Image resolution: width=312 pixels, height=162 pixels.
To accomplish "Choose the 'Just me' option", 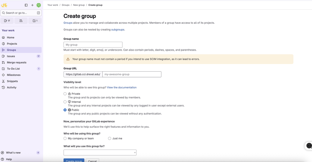I will point(110,138).
